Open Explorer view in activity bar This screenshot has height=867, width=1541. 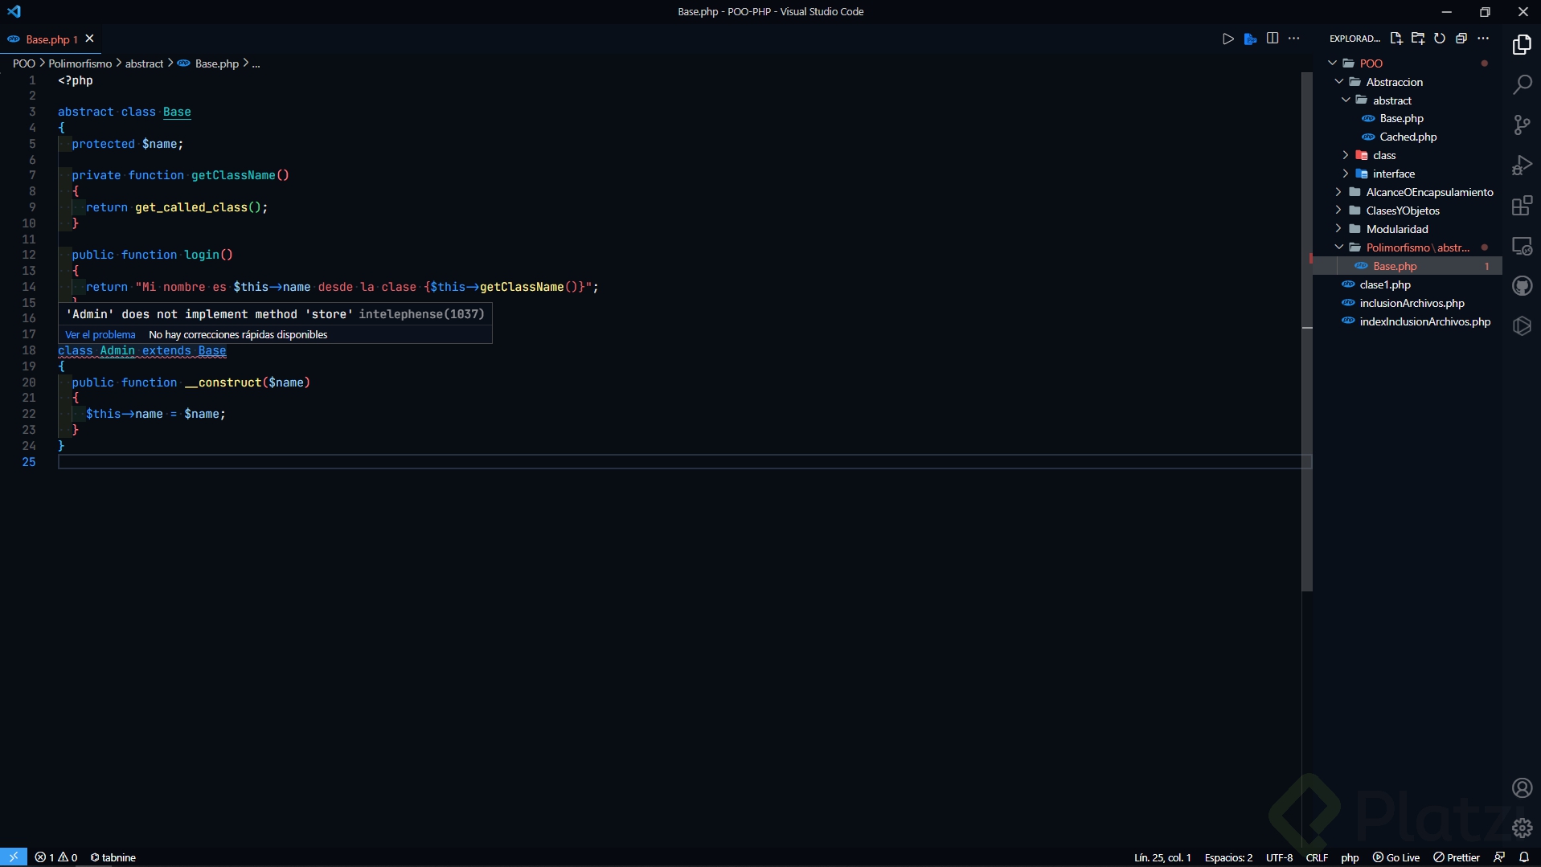pyautogui.click(x=1522, y=45)
